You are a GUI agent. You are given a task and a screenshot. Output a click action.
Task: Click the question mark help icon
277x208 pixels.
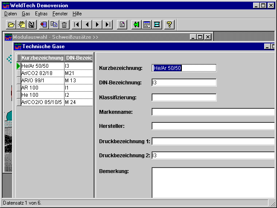pos(169,25)
